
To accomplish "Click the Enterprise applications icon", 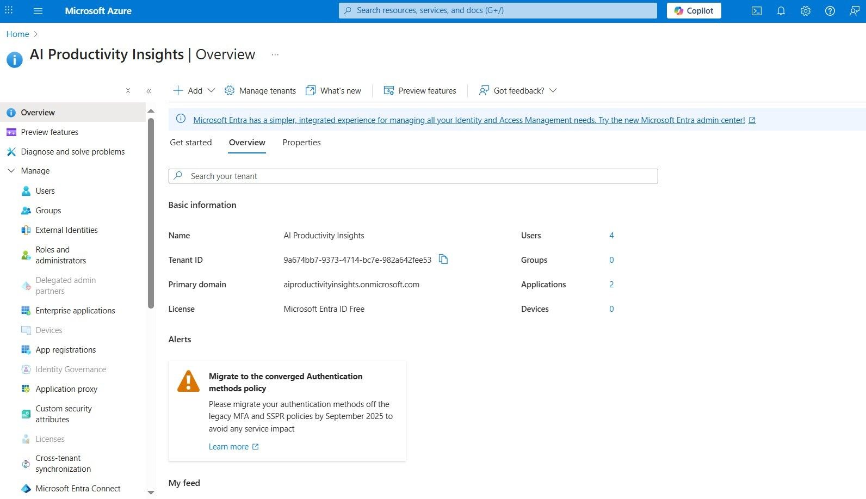I will tap(26, 311).
